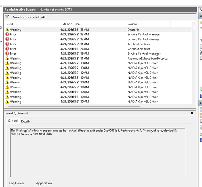The image size is (202, 187).
Task: Click the Desktop Window Manager description text box
Action: click(x=98, y=152)
